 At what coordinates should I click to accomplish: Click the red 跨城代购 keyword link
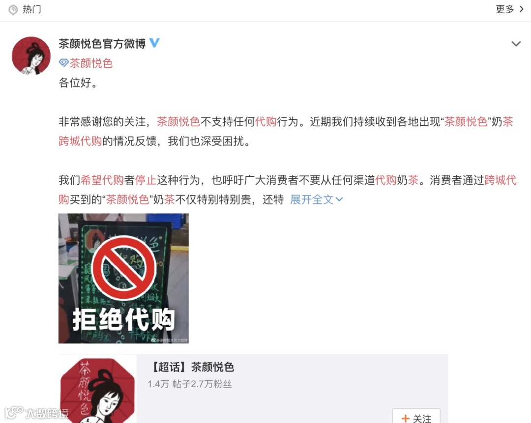coord(80,141)
